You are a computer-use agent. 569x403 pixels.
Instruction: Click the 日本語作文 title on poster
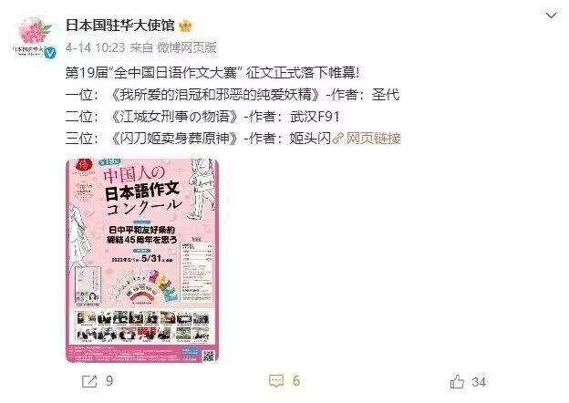coord(142,191)
